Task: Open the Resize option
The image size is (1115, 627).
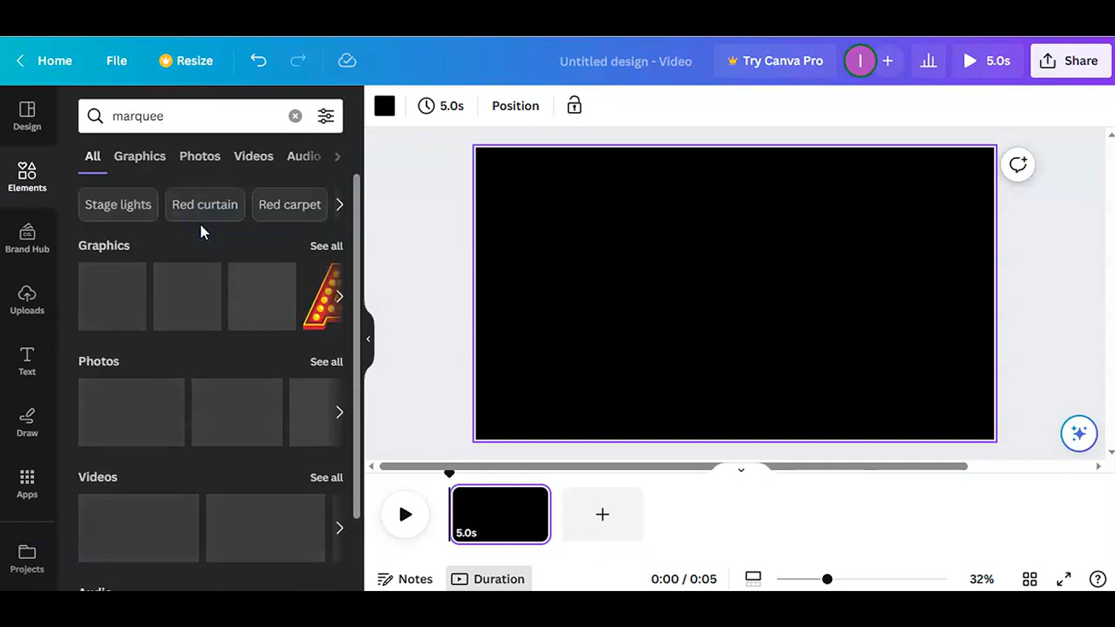Action: [186, 60]
